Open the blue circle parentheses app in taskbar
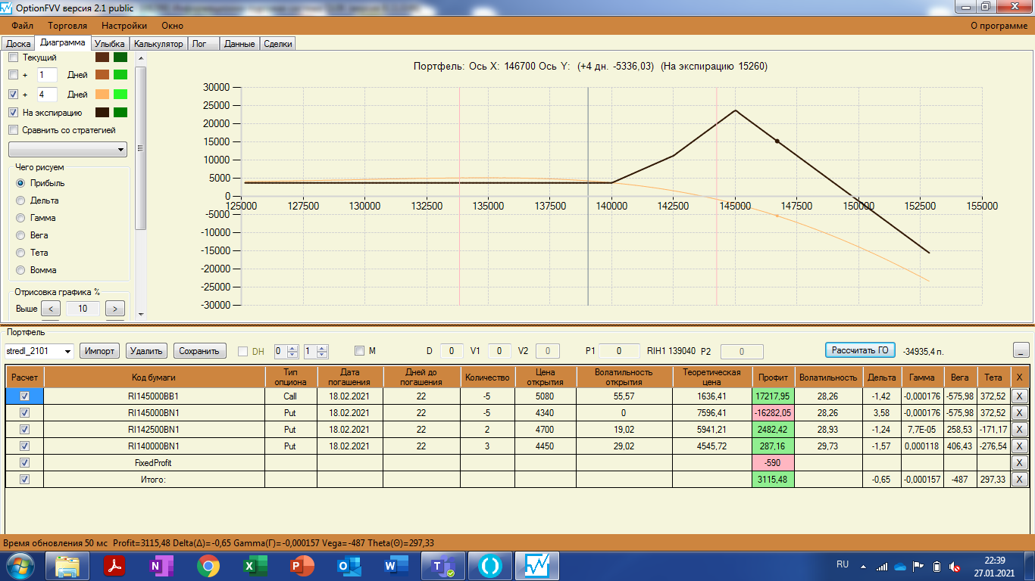1035x581 pixels. click(x=489, y=566)
